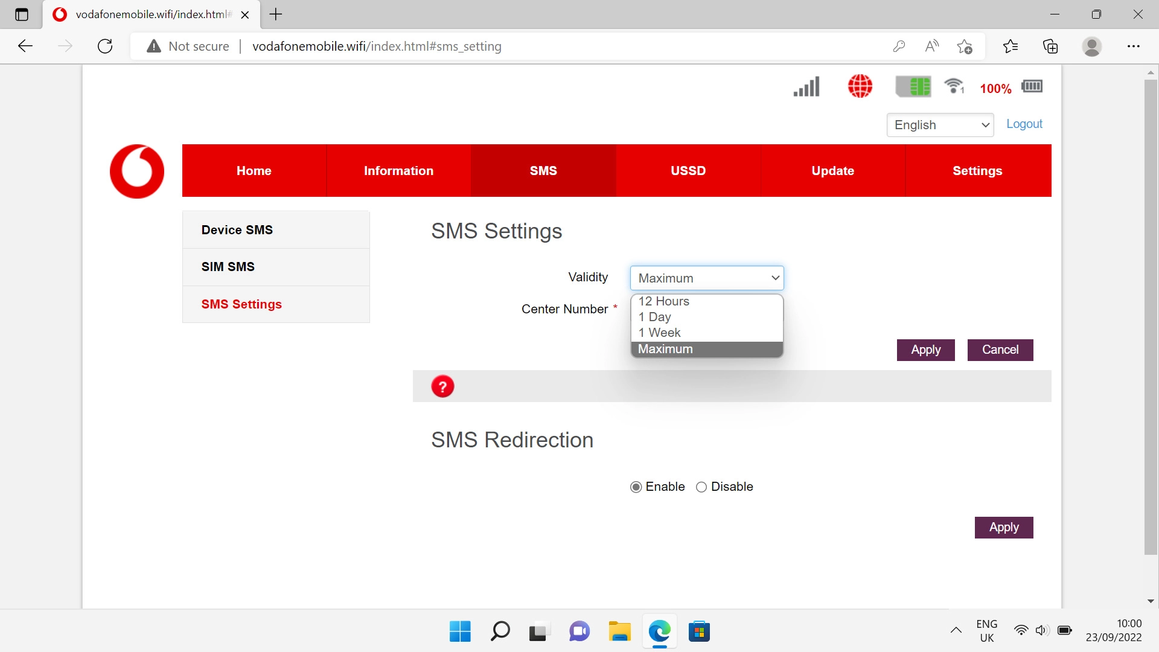Click the battery level icon
Viewport: 1159px width, 652px height.
tap(1032, 86)
